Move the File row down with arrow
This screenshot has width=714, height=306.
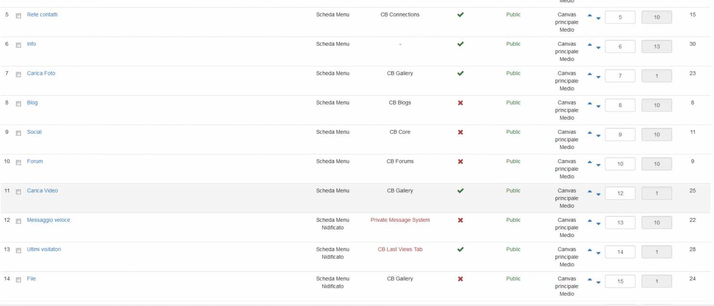tap(598, 283)
